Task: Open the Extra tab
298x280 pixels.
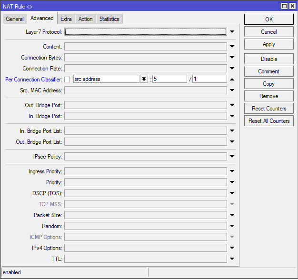Action: 66,19
